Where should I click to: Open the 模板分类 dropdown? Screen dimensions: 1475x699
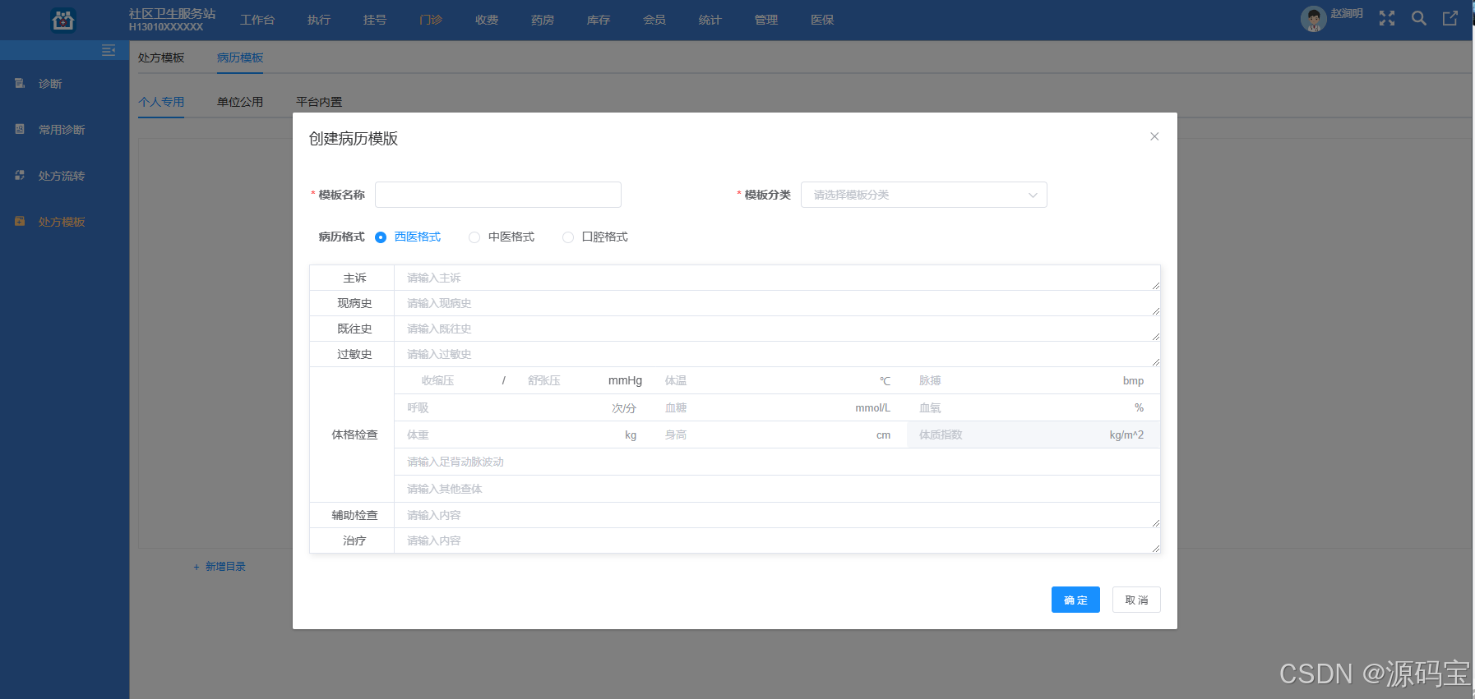coord(924,195)
